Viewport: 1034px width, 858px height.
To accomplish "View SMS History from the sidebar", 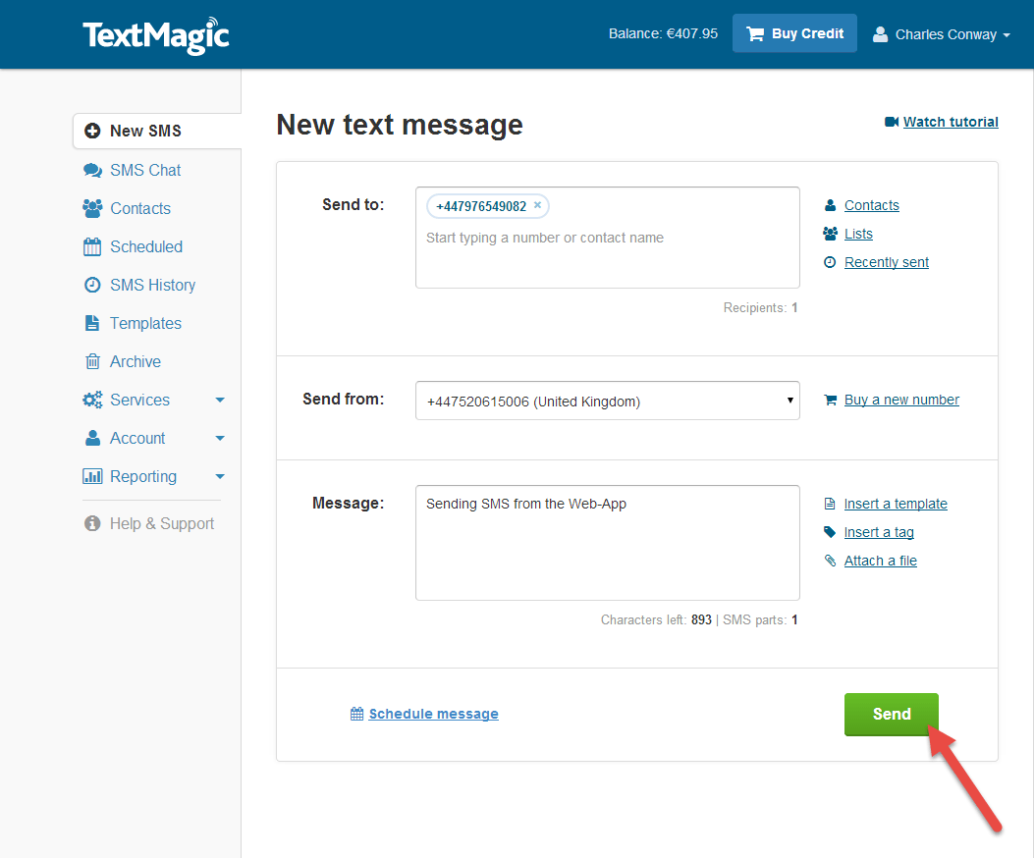I will (152, 285).
